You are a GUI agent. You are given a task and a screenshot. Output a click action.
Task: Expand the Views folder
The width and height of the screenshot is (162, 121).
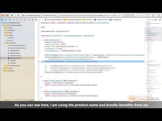click(5, 33)
